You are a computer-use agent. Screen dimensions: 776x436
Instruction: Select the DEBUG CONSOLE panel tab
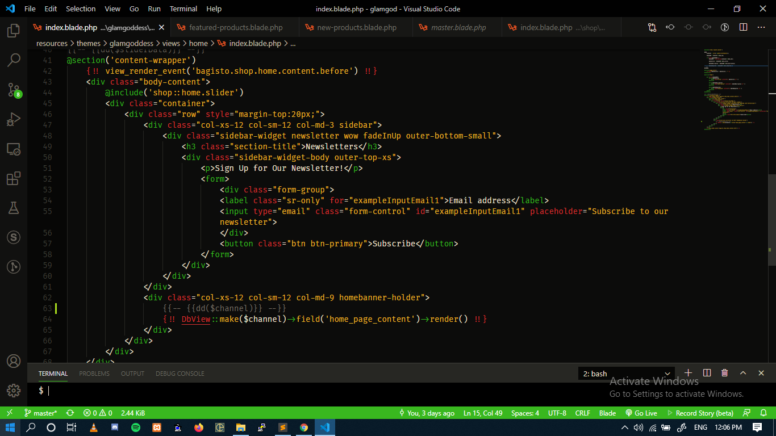click(x=180, y=374)
